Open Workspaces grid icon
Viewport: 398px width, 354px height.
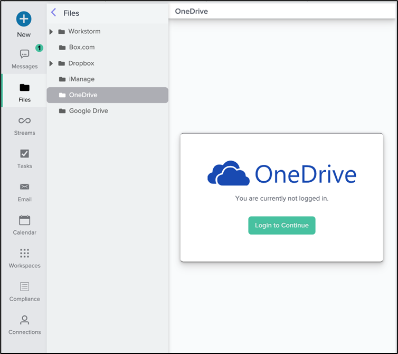[25, 253]
